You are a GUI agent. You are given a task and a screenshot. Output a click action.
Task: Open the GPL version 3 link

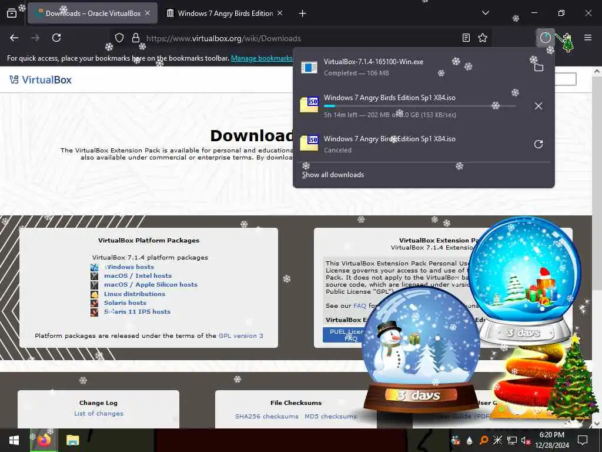point(240,335)
